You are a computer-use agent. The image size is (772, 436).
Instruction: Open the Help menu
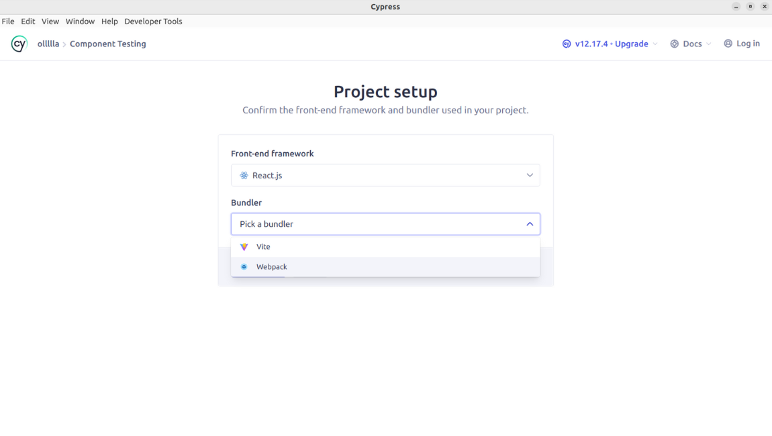pyautogui.click(x=109, y=21)
